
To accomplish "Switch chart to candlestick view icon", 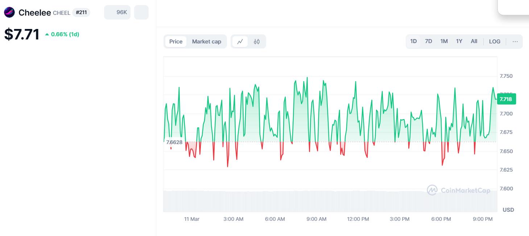I will pos(257,42).
